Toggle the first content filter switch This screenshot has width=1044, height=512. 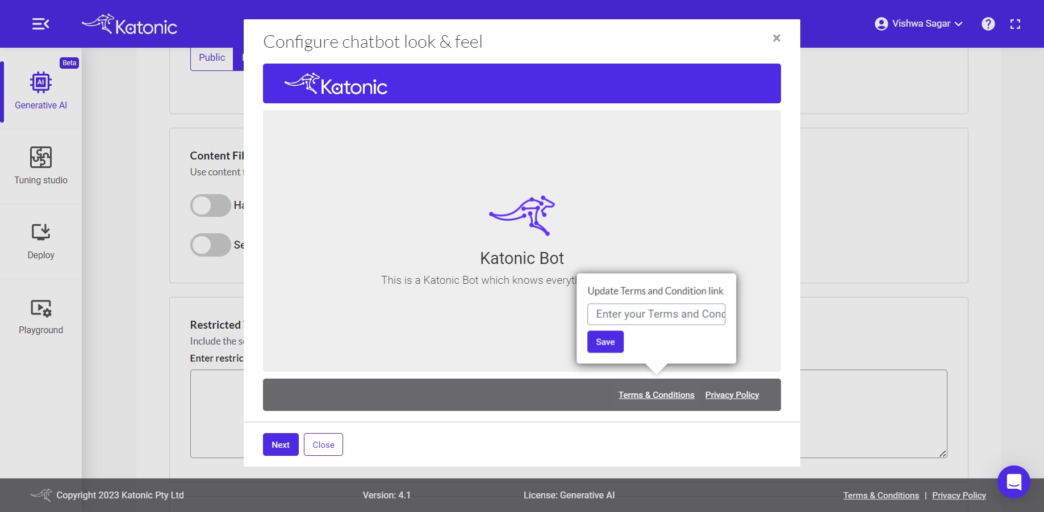[x=211, y=205]
